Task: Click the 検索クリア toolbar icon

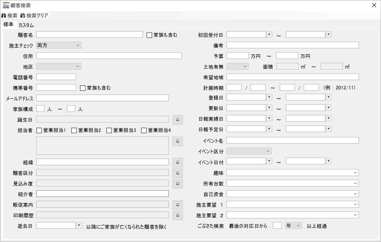Action: [23, 15]
